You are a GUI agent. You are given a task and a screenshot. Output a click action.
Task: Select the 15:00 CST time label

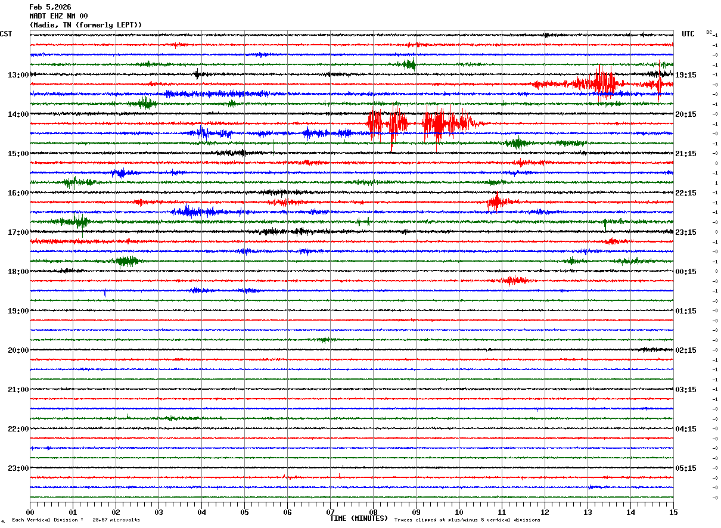coord(18,154)
